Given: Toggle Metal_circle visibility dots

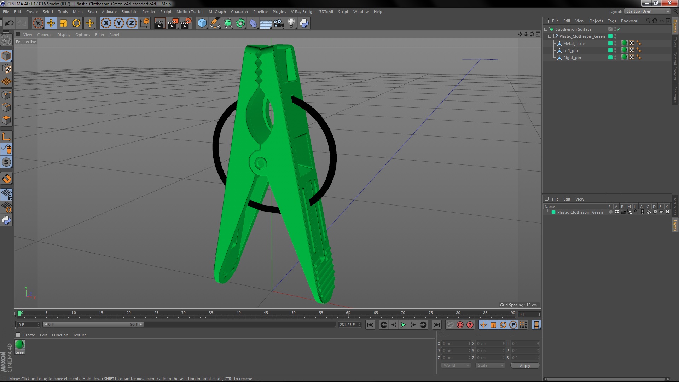Looking at the screenshot, I should coord(615,44).
